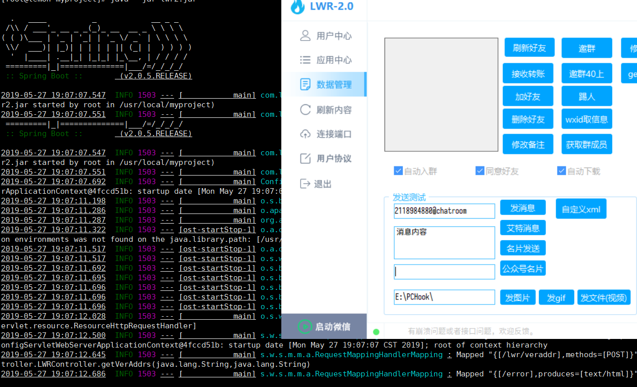Click the user icon beside 用户中心
This screenshot has width=637, height=387.
[305, 35]
